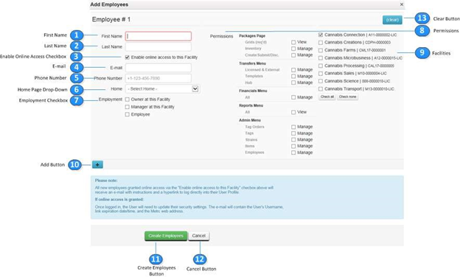The height and width of the screenshot is (277, 460).
Task: Check Manager at this Facility
Action: click(x=128, y=107)
